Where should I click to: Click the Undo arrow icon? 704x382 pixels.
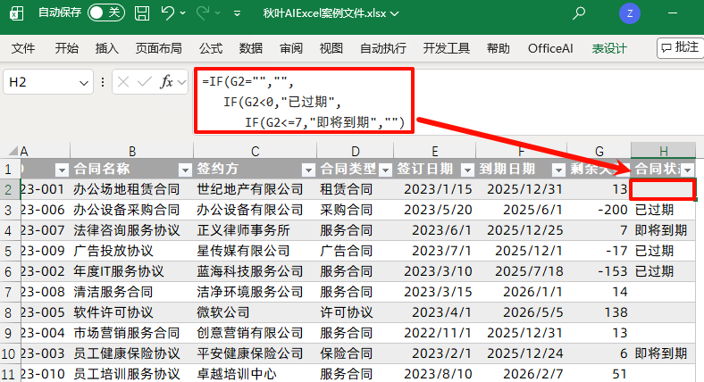coord(168,13)
